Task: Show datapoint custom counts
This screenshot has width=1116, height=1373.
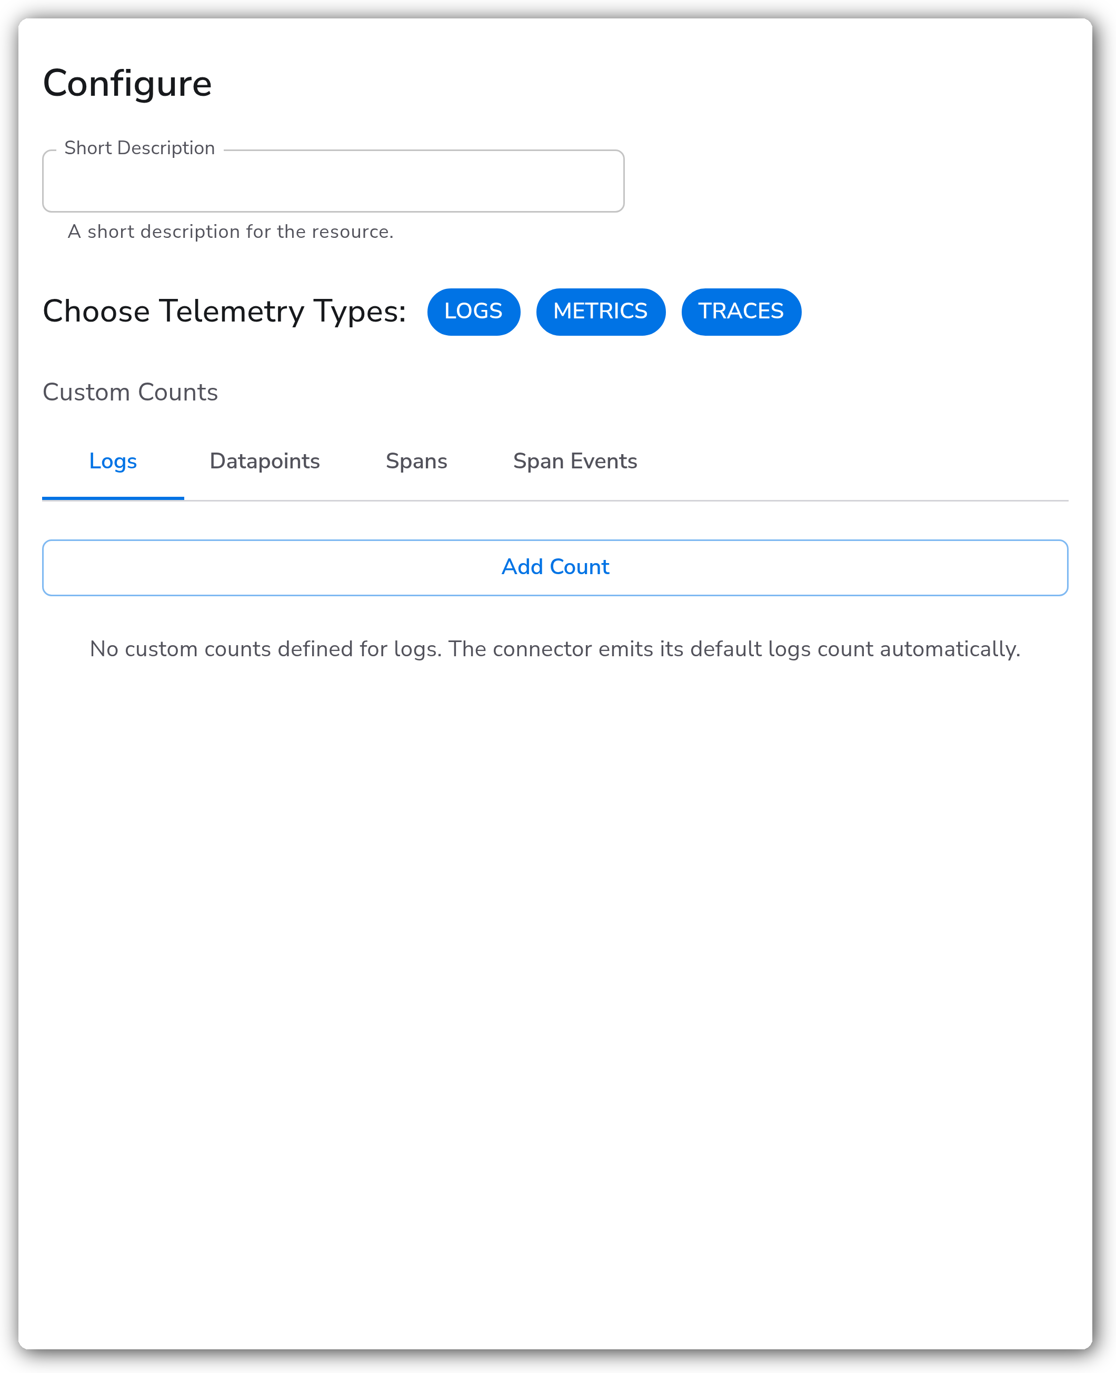Action: (x=264, y=462)
